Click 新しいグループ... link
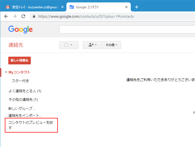 click(22, 109)
